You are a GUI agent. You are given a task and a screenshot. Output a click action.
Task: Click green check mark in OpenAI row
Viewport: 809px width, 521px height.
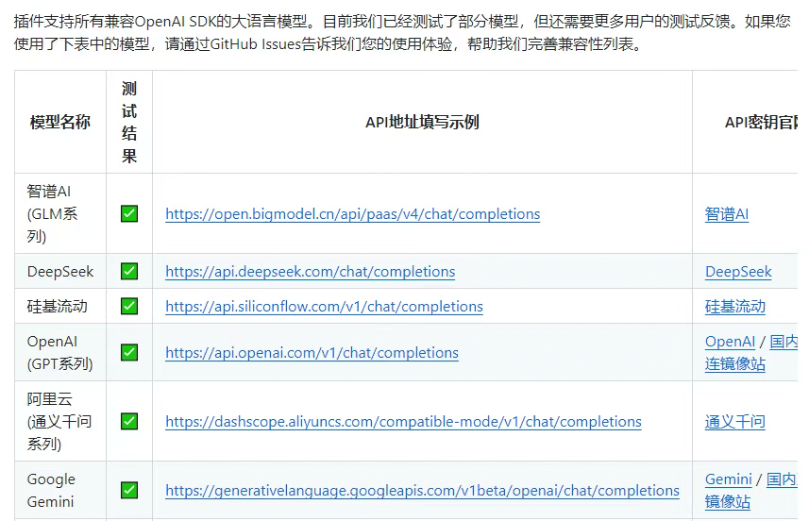[x=129, y=352]
